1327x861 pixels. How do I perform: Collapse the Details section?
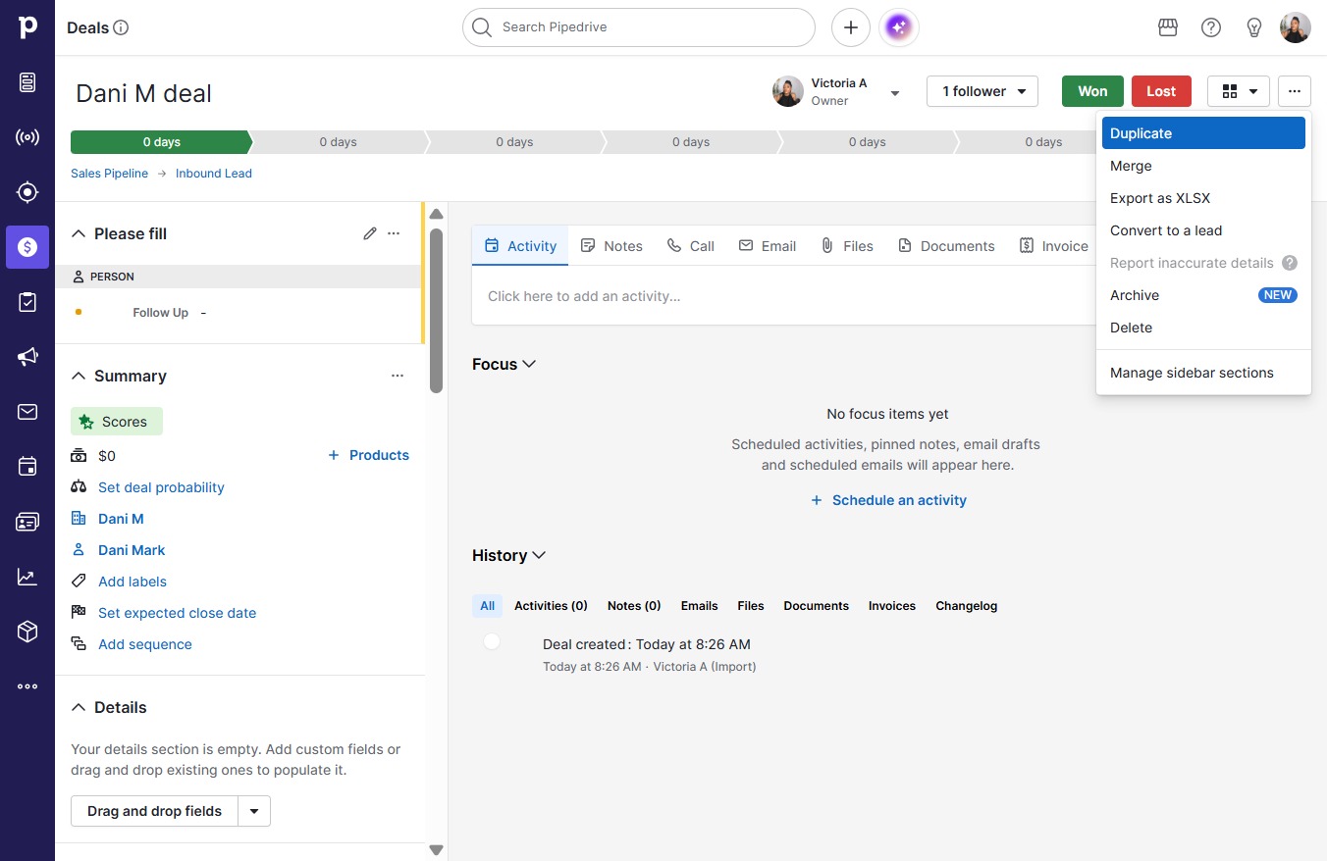tap(79, 707)
